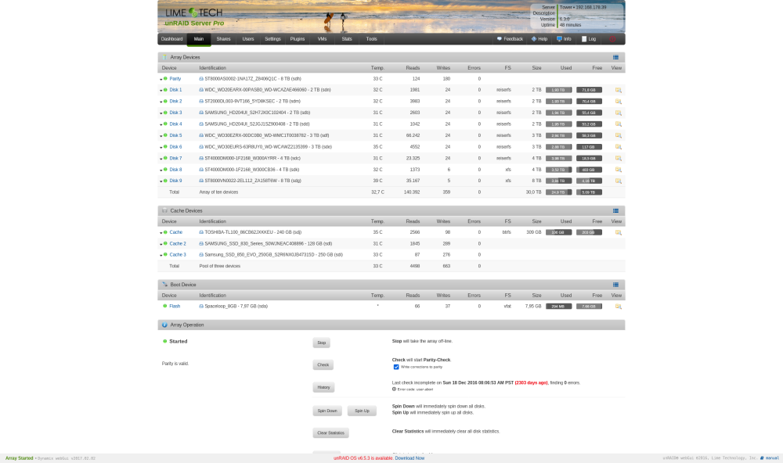
Task: Click the Parity green status ball
Action: click(x=165, y=79)
